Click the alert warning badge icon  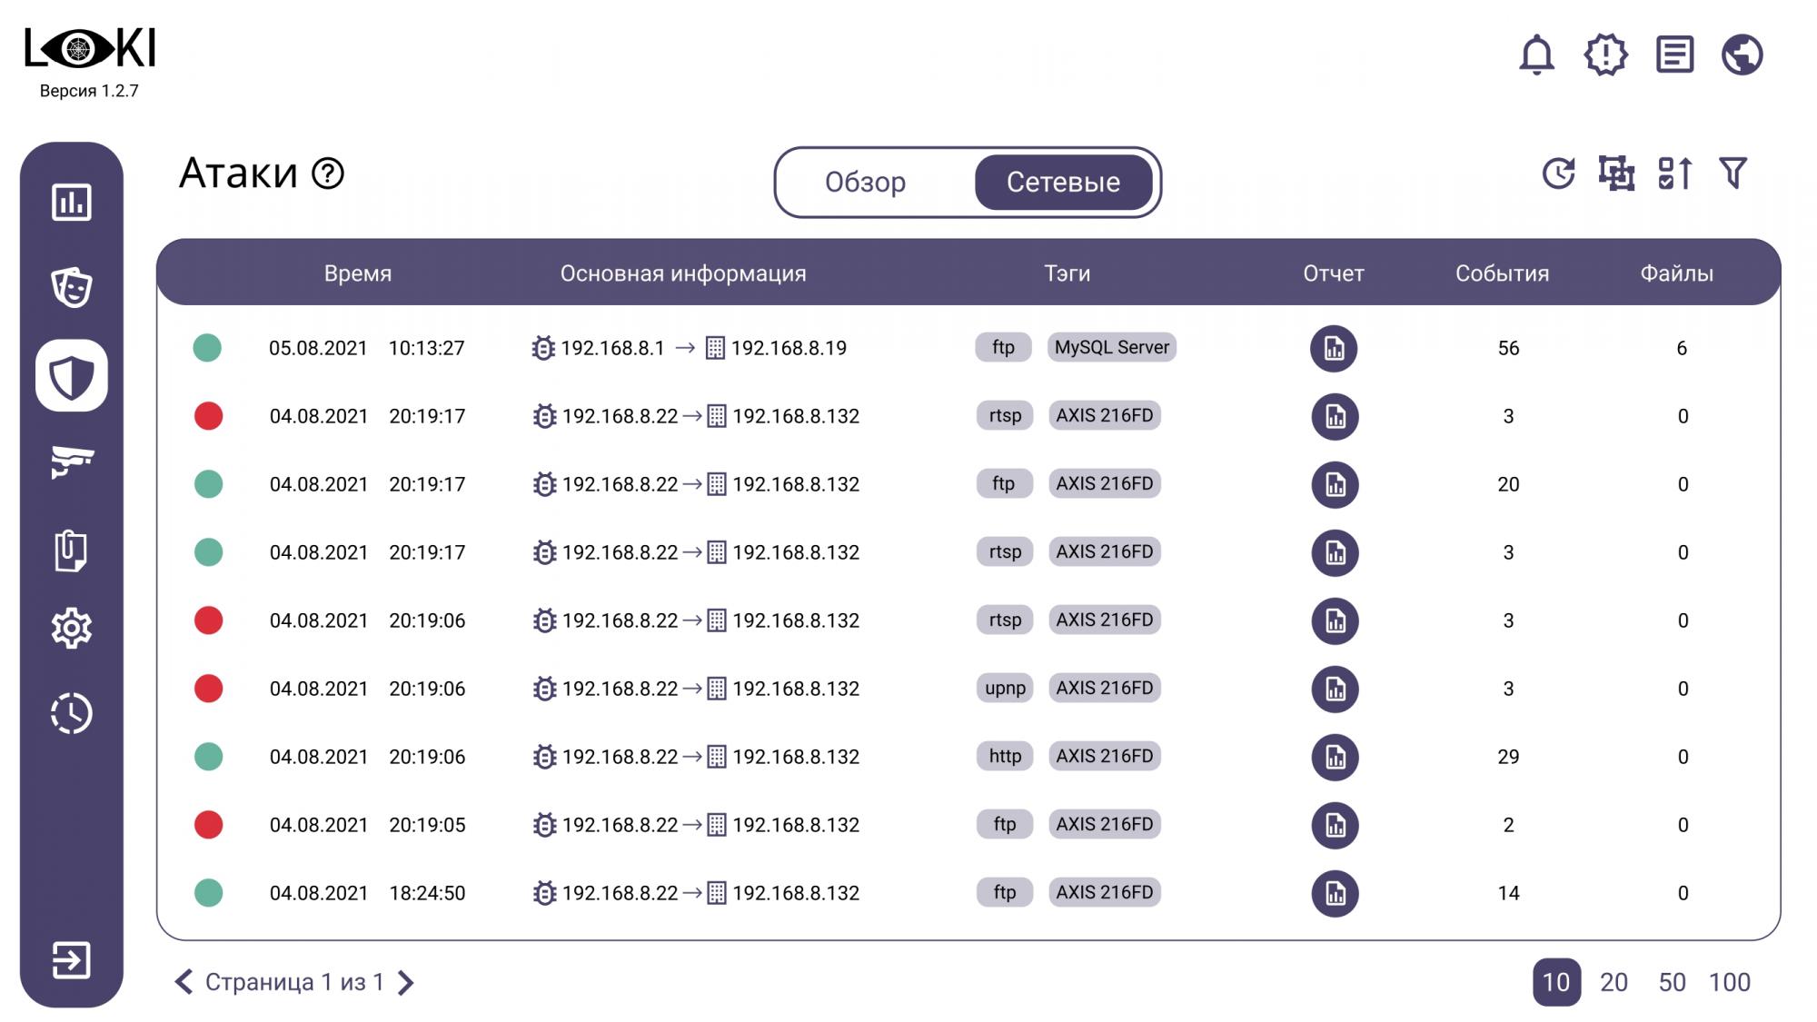coord(1605,55)
